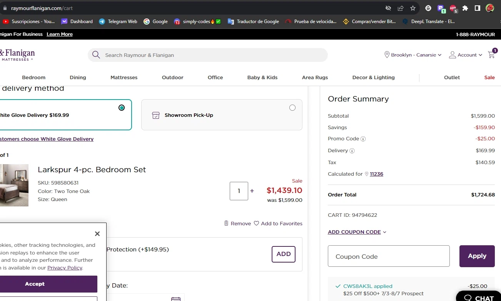The height and width of the screenshot is (301, 501).
Task: Click the Promo Code info icon
Action: (x=363, y=139)
